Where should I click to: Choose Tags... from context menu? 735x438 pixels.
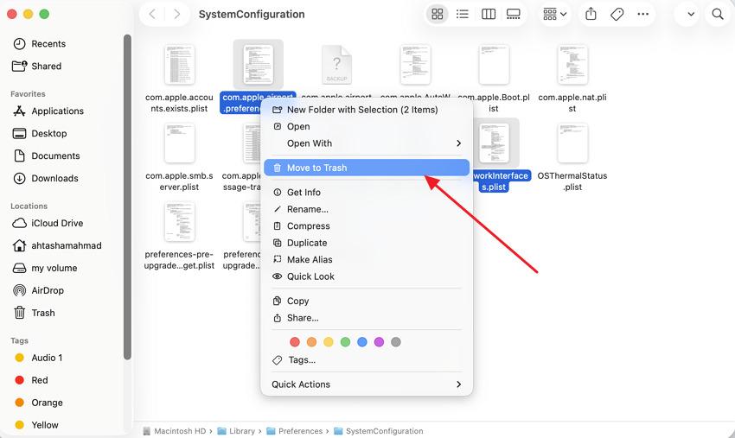(x=367, y=359)
